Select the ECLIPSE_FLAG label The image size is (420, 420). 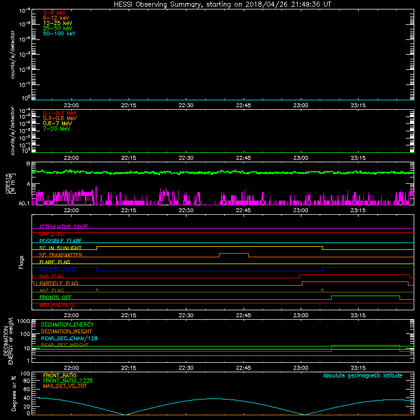[57, 269]
